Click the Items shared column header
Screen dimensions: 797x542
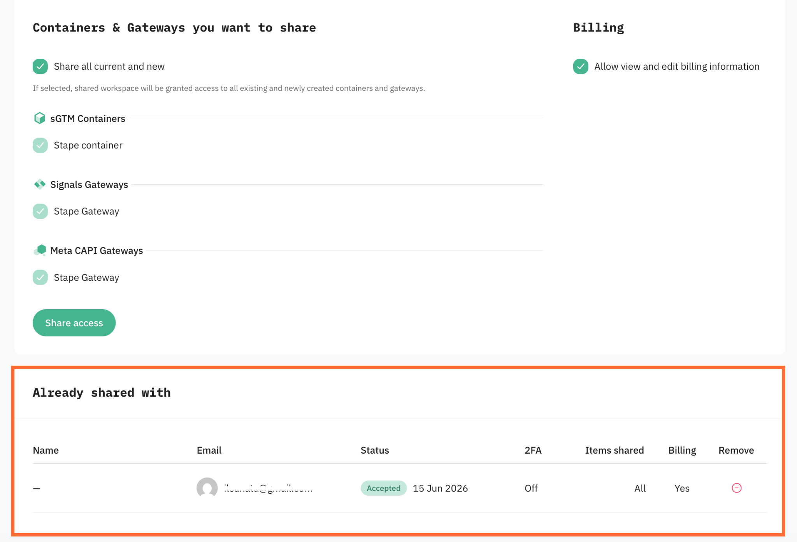click(x=614, y=450)
